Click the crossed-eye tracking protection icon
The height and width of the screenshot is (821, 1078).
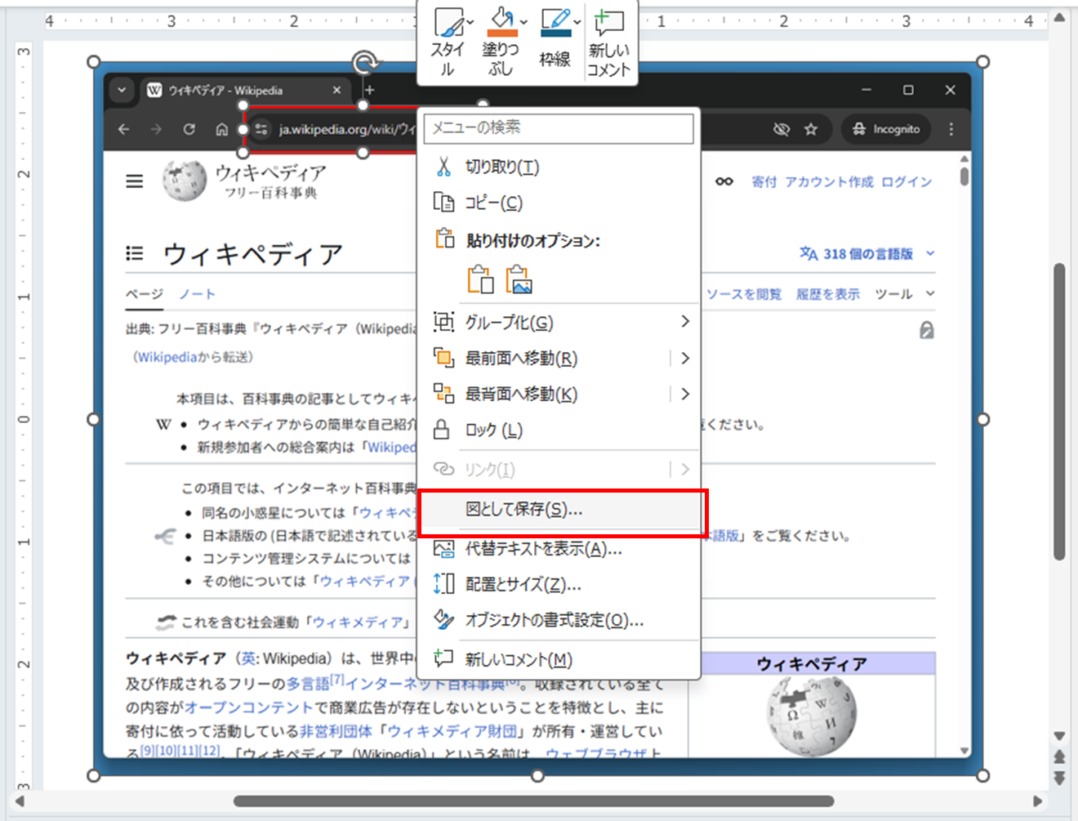(782, 129)
